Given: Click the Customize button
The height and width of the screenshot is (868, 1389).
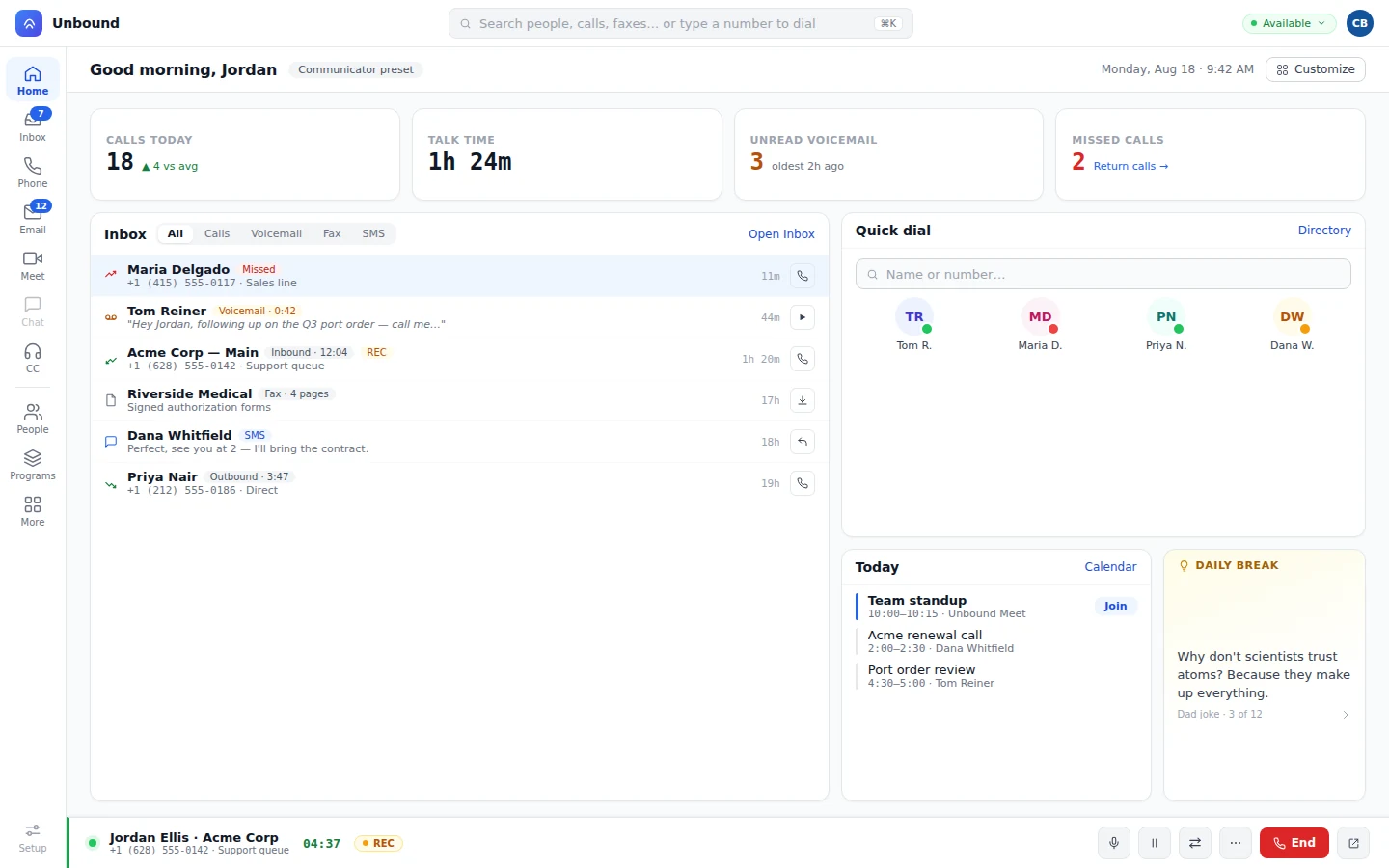Looking at the screenshot, I should [x=1316, y=69].
